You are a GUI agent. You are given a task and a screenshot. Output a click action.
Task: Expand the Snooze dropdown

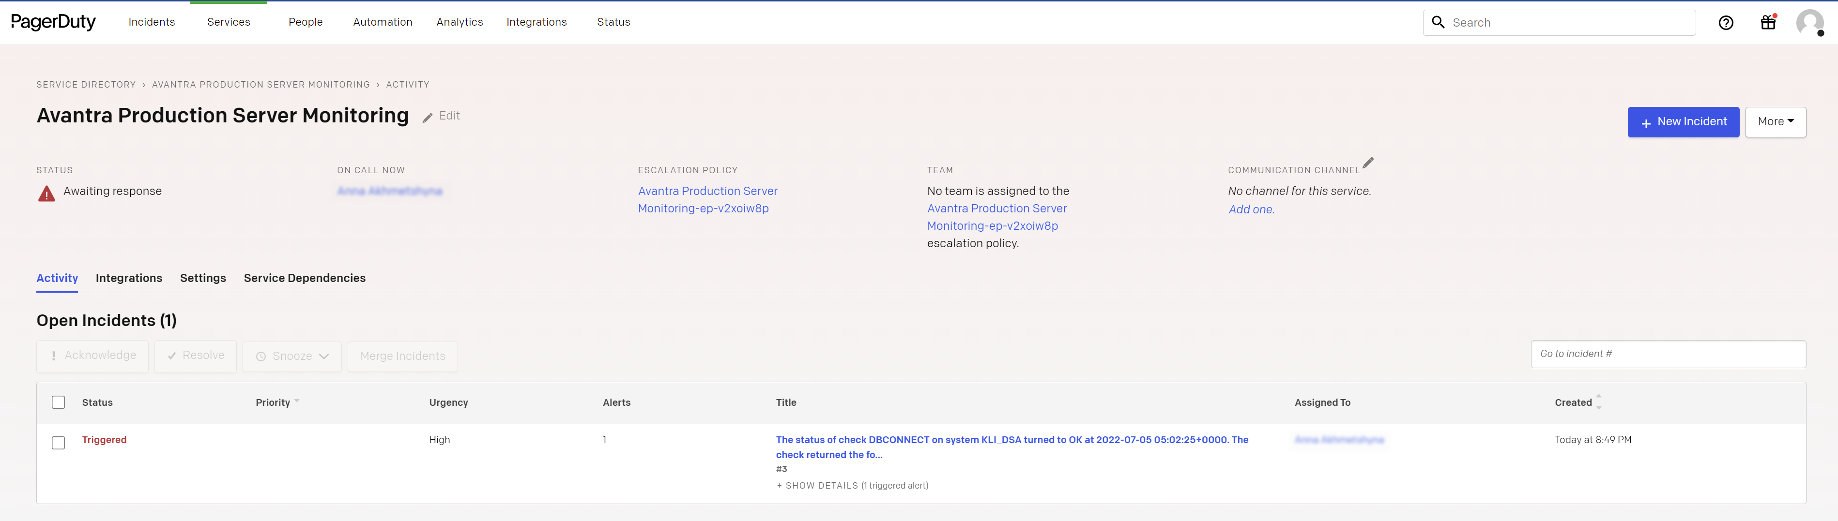(x=292, y=357)
